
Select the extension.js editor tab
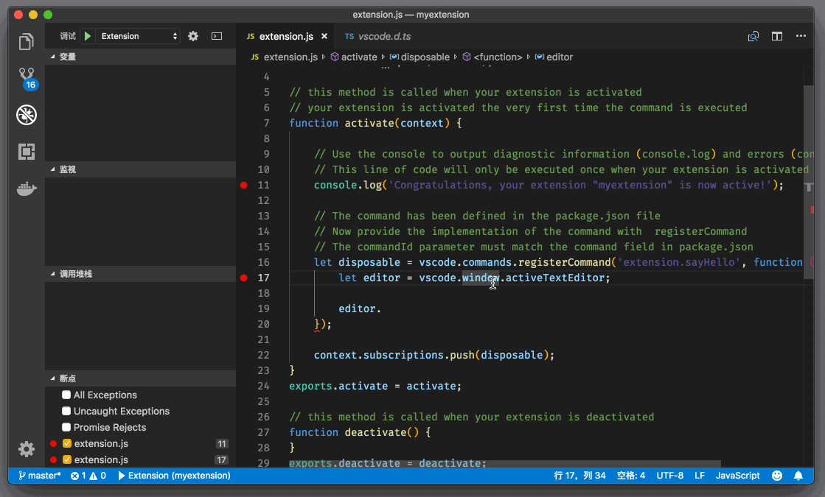pos(285,36)
